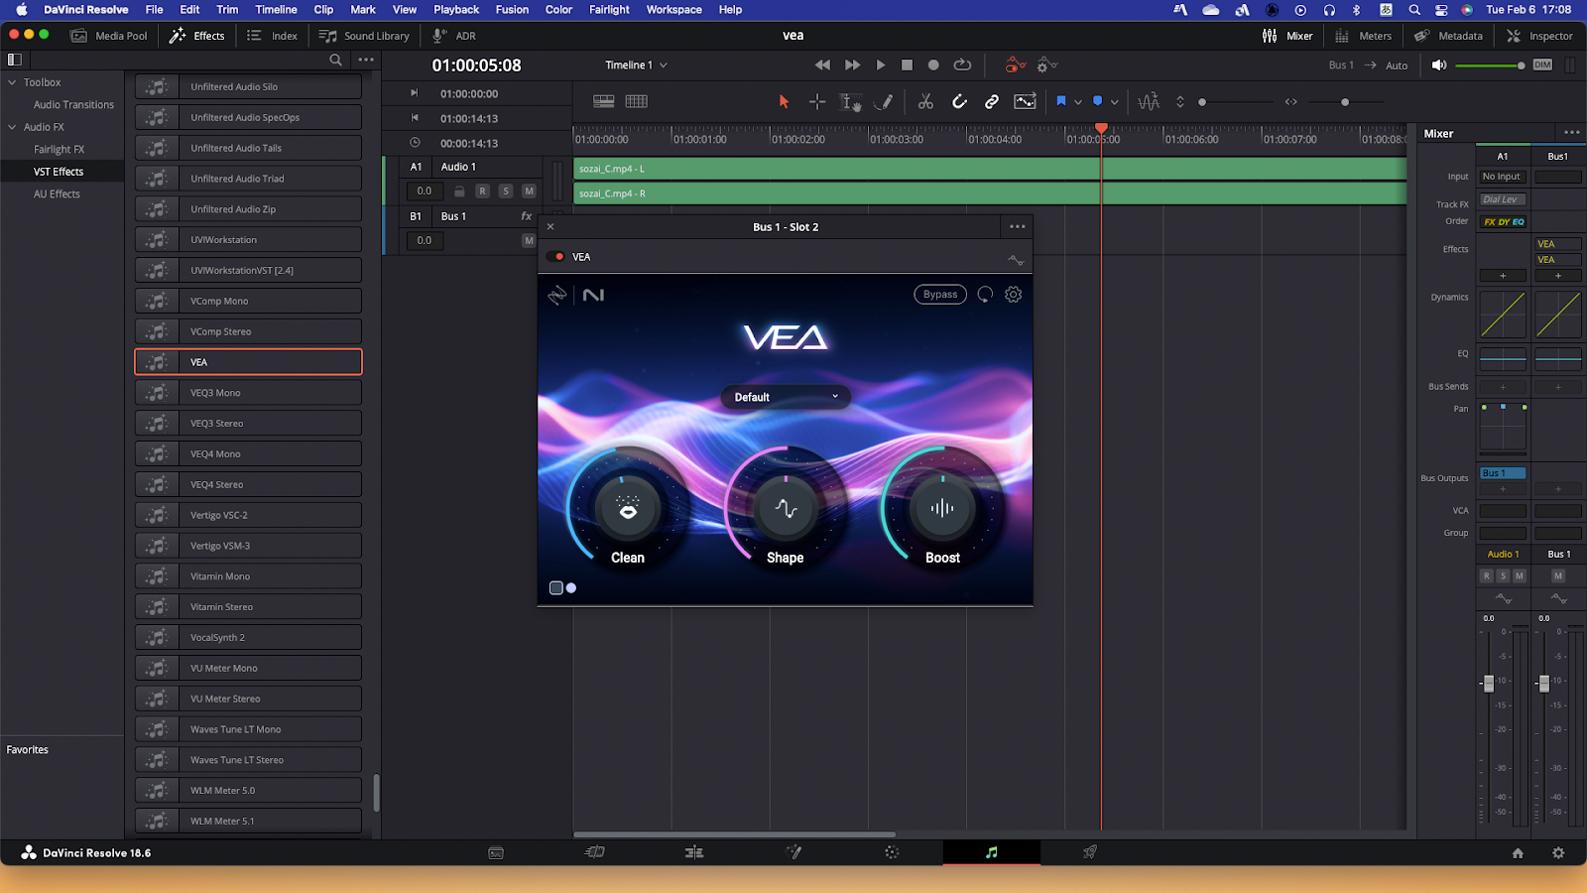
Task: Open the Meters panel
Action: [x=1364, y=36]
